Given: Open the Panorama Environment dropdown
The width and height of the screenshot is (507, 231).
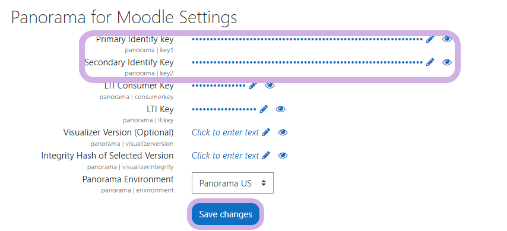Looking at the screenshot, I should click(233, 183).
